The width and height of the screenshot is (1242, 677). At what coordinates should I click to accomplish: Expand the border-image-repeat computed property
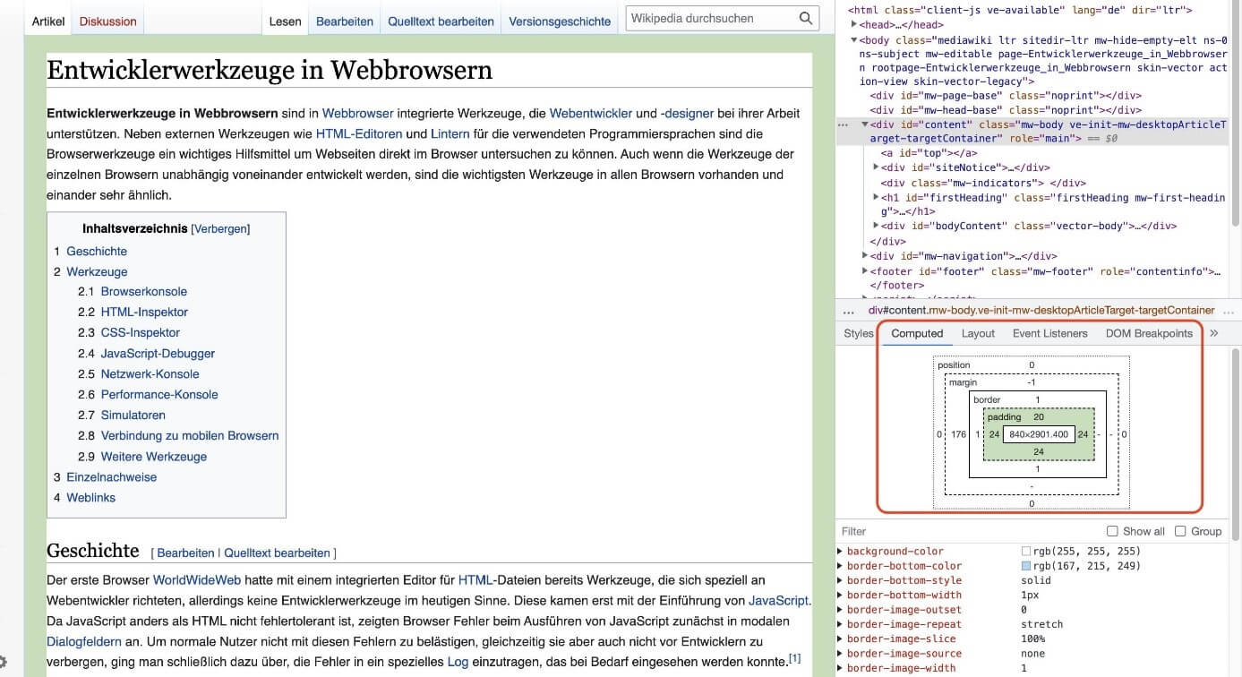tap(840, 624)
